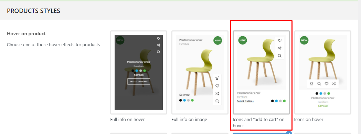
Task: Click magnifier icon in Full info on image card
Action: (x=217, y=101)
